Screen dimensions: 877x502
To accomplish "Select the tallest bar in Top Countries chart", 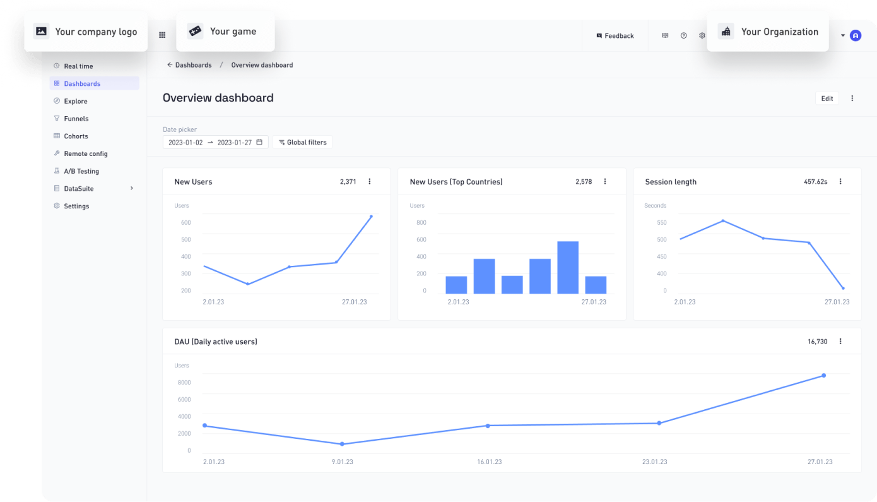I will tap(568, 268).
